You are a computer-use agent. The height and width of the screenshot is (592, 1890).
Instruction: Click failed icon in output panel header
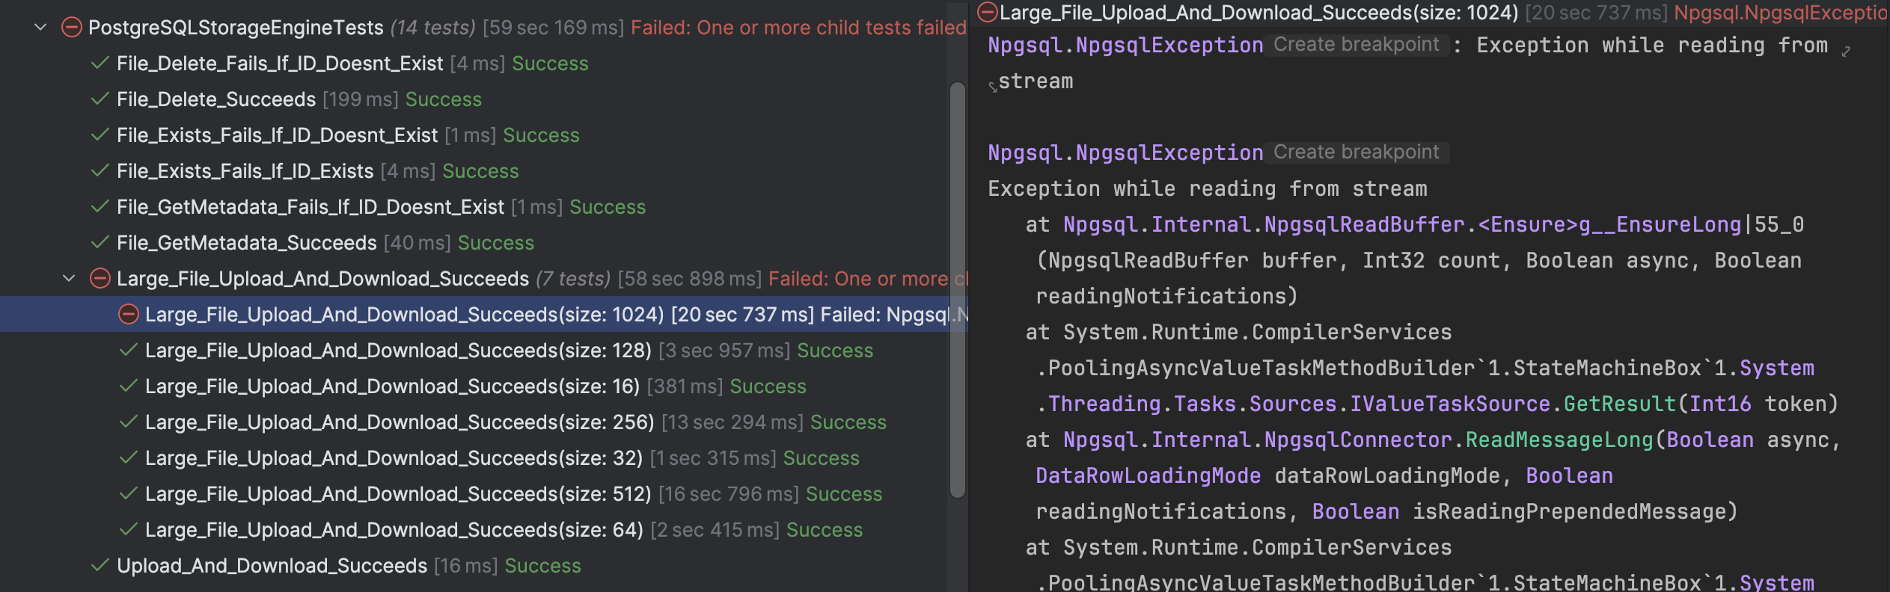coord(988,13)
